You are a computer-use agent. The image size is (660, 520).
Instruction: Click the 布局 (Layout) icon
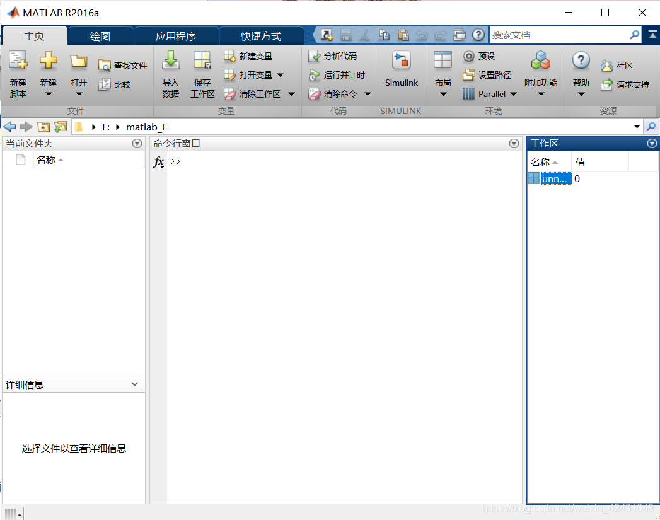443,60
